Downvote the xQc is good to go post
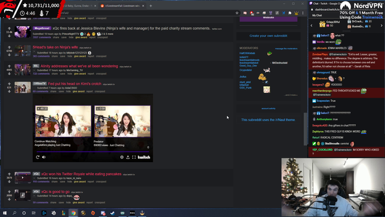Screen dimensions: 385x217 coord(10,199)
